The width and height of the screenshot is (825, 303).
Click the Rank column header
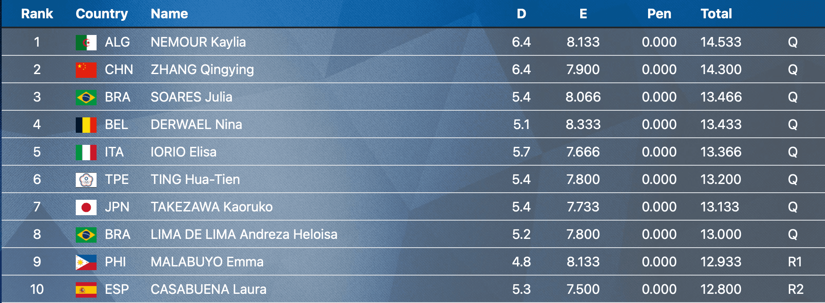(x=37, y=14)
